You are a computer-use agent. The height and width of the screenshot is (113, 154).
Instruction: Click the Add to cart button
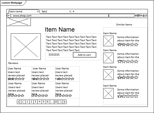tap(84, 55)
